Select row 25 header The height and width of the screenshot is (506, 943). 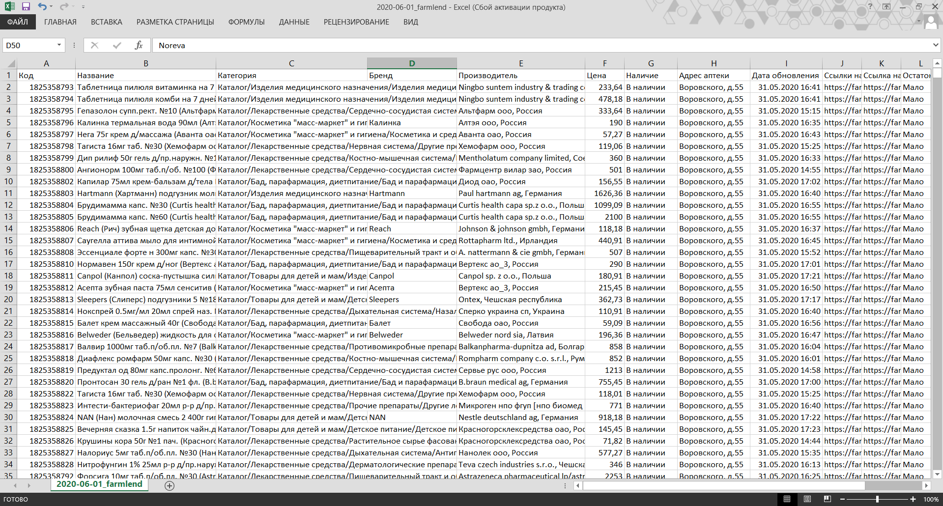click(8, 358)
